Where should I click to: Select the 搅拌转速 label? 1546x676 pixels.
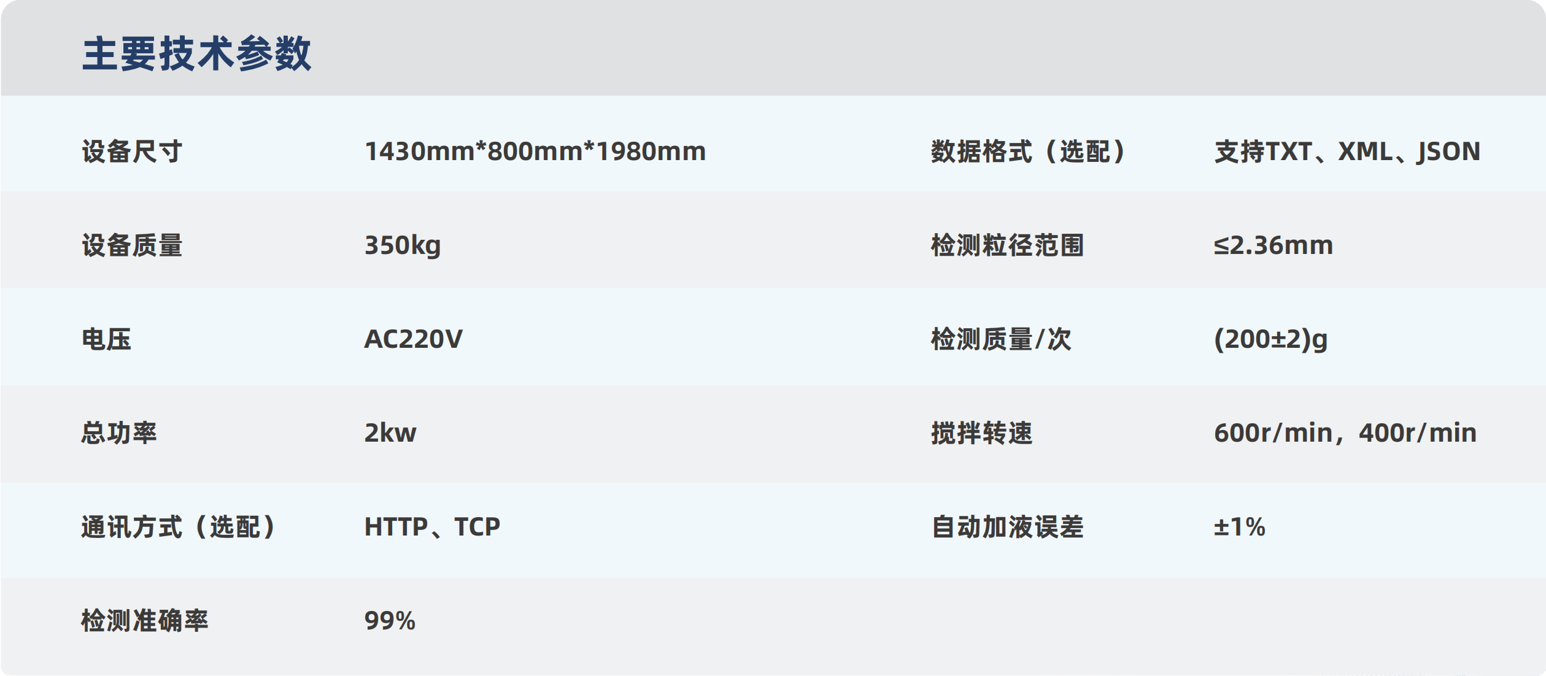982,432
